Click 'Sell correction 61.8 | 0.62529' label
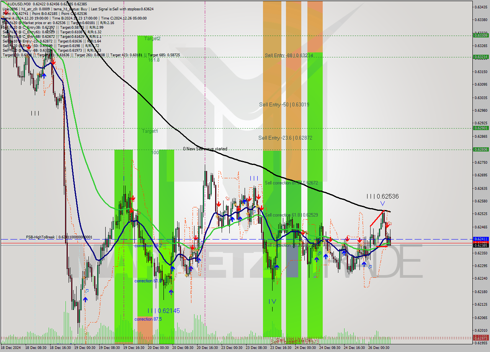This screenshot has width=490, height=352. click(291, 215)
